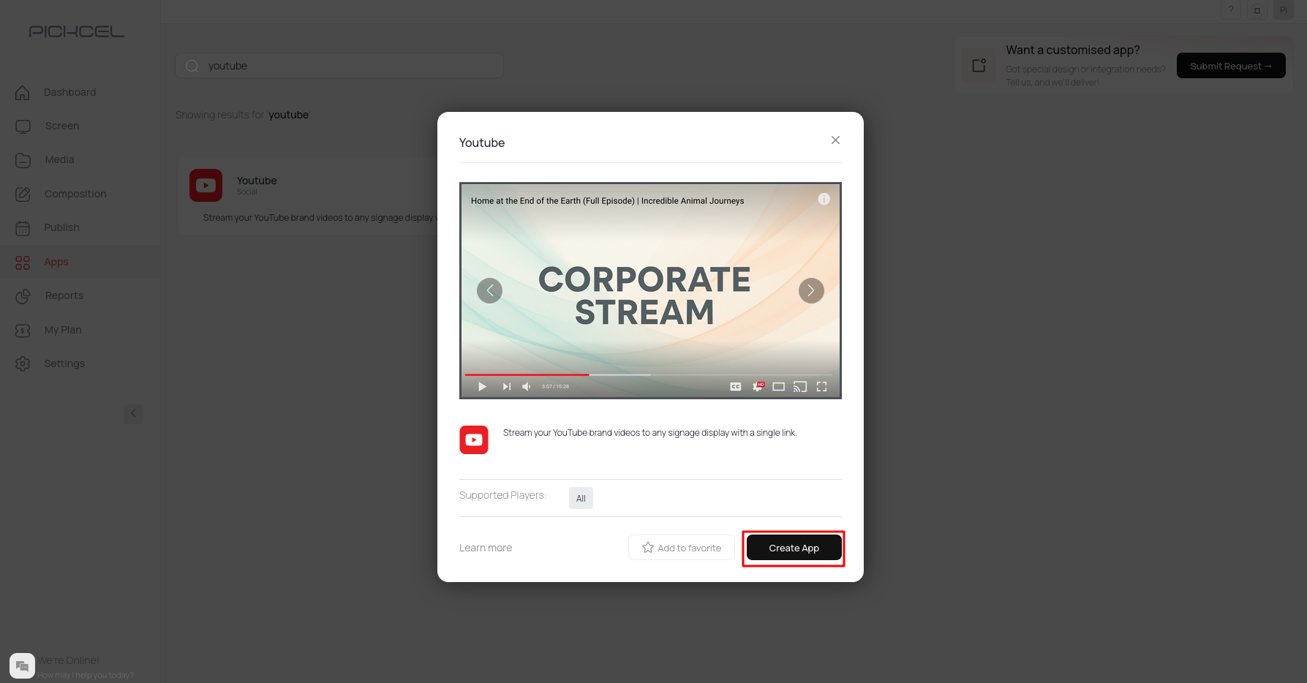Open the Media section icon
Screen dimensions: 1307x683
(23, 159)
